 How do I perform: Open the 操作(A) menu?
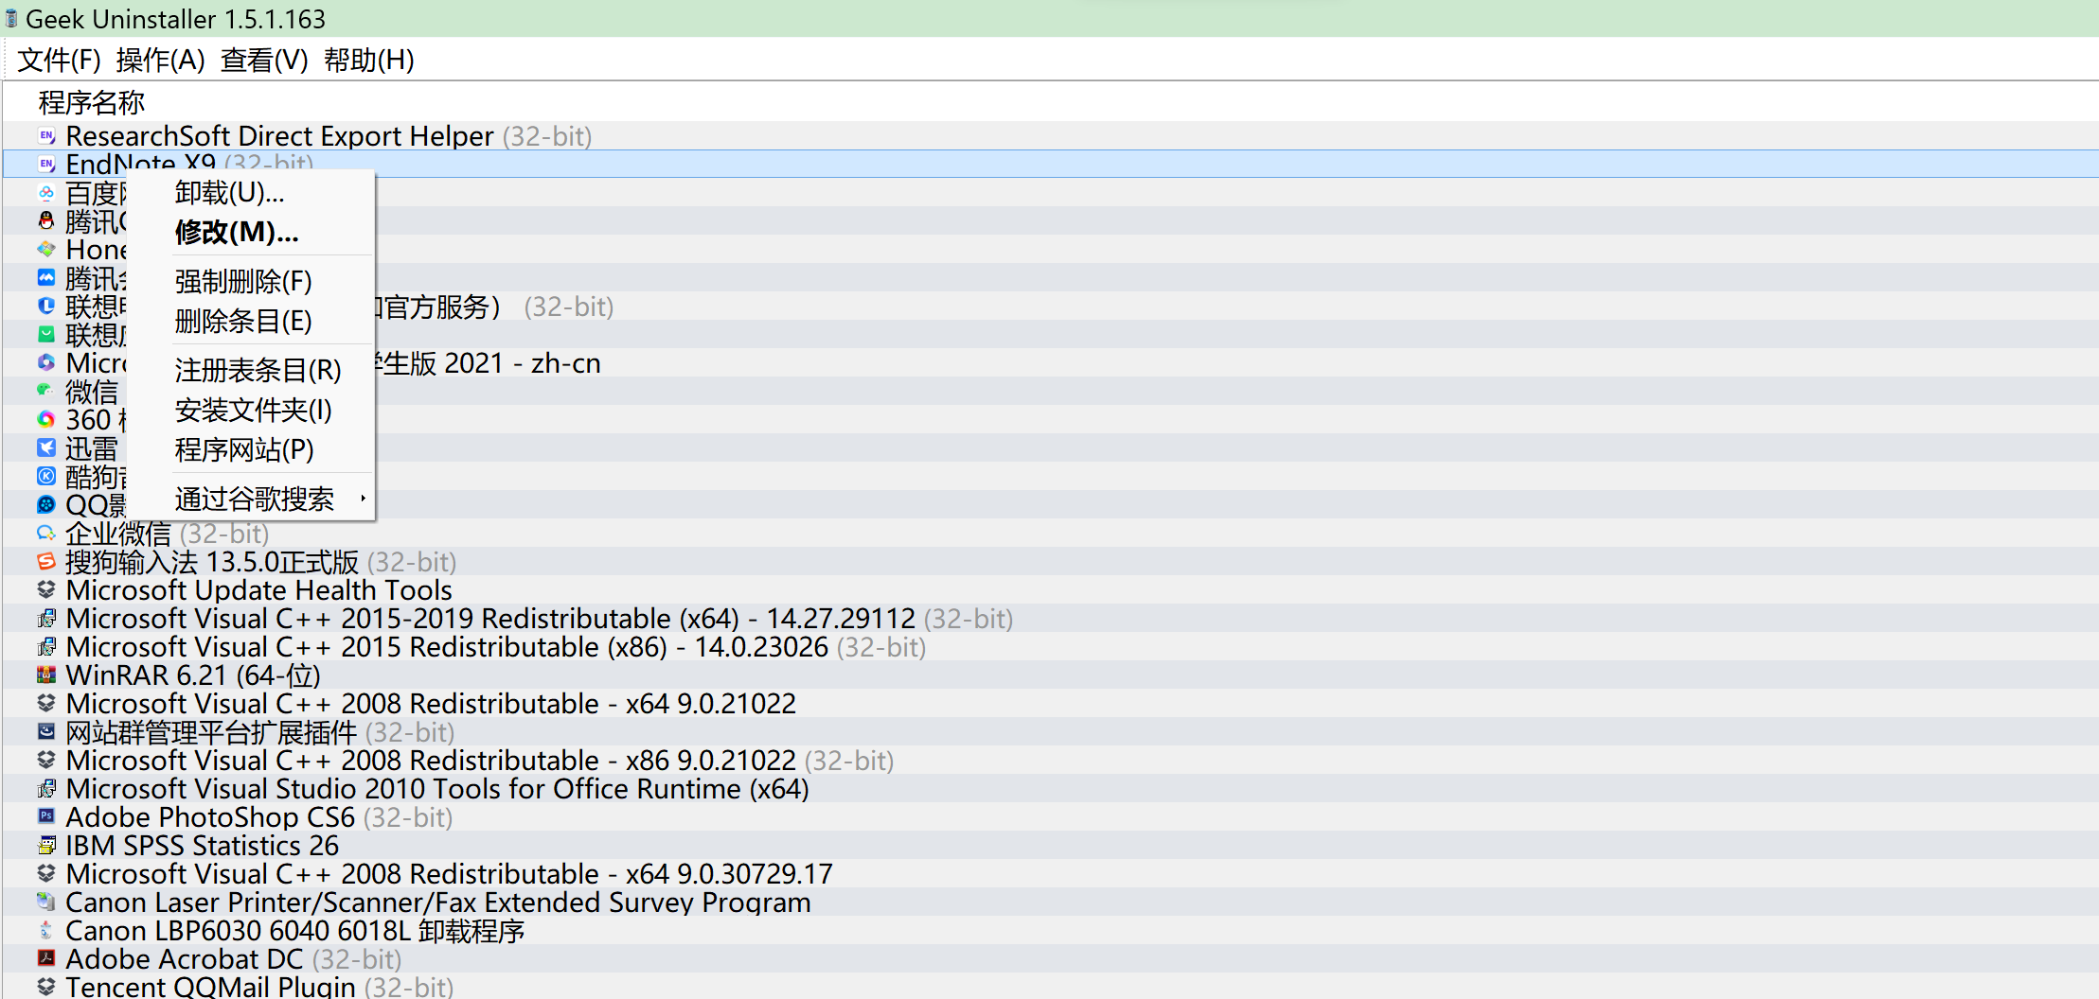pyautogui.click(x=160, y=60)
